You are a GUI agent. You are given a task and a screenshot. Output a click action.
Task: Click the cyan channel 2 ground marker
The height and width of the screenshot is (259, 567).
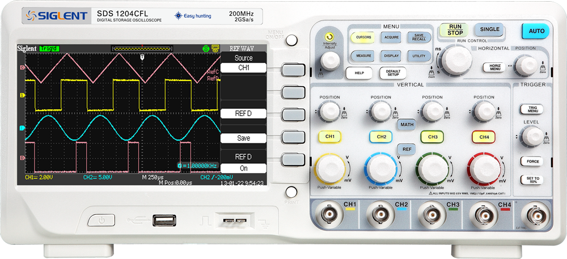click(x=23, y=128)
